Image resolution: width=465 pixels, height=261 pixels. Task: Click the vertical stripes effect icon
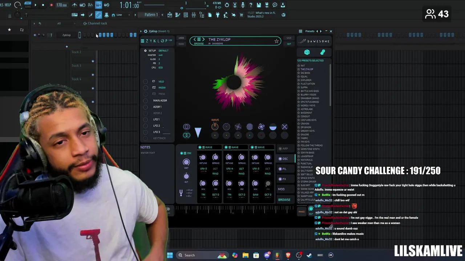(x=250, y=127)
